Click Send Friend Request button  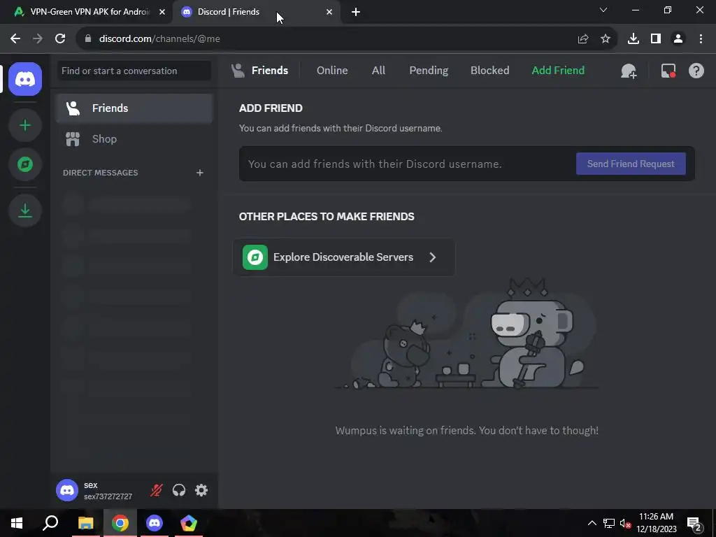pos(631,164)
